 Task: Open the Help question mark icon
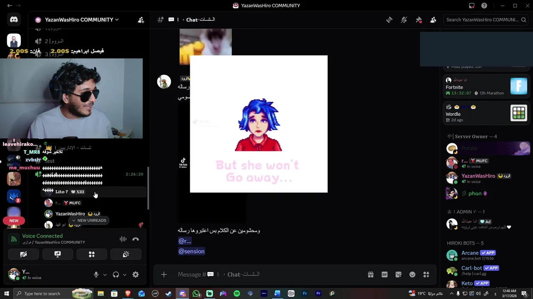pyautogui.click(x=484, y=5)
